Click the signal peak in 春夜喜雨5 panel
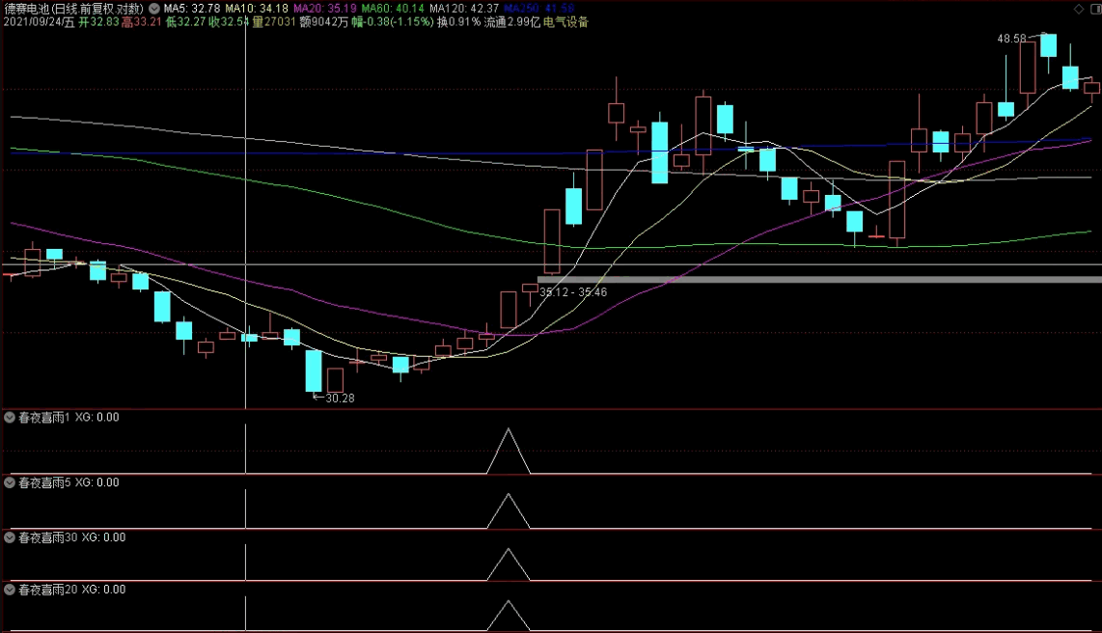 click(x=509, y=510)
